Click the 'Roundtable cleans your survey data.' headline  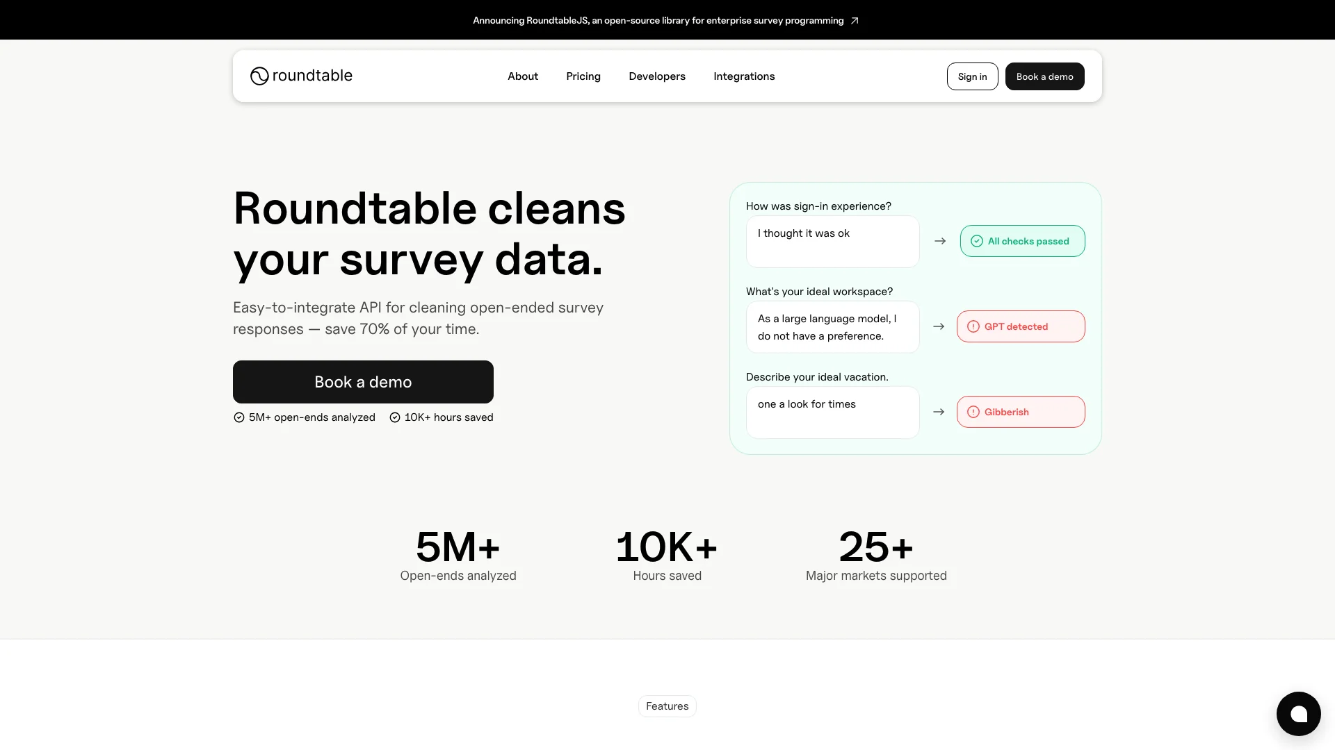click(x=429, y=234)
